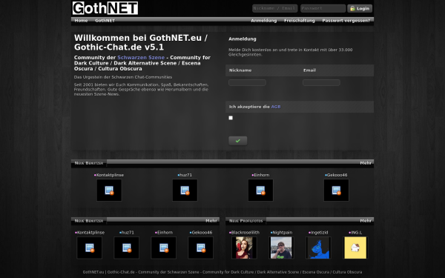The height and width of the screenshot is (278, 445).
Task: Click the wide Neue Benutzer section tab
Action: click(x=89, y=163)
